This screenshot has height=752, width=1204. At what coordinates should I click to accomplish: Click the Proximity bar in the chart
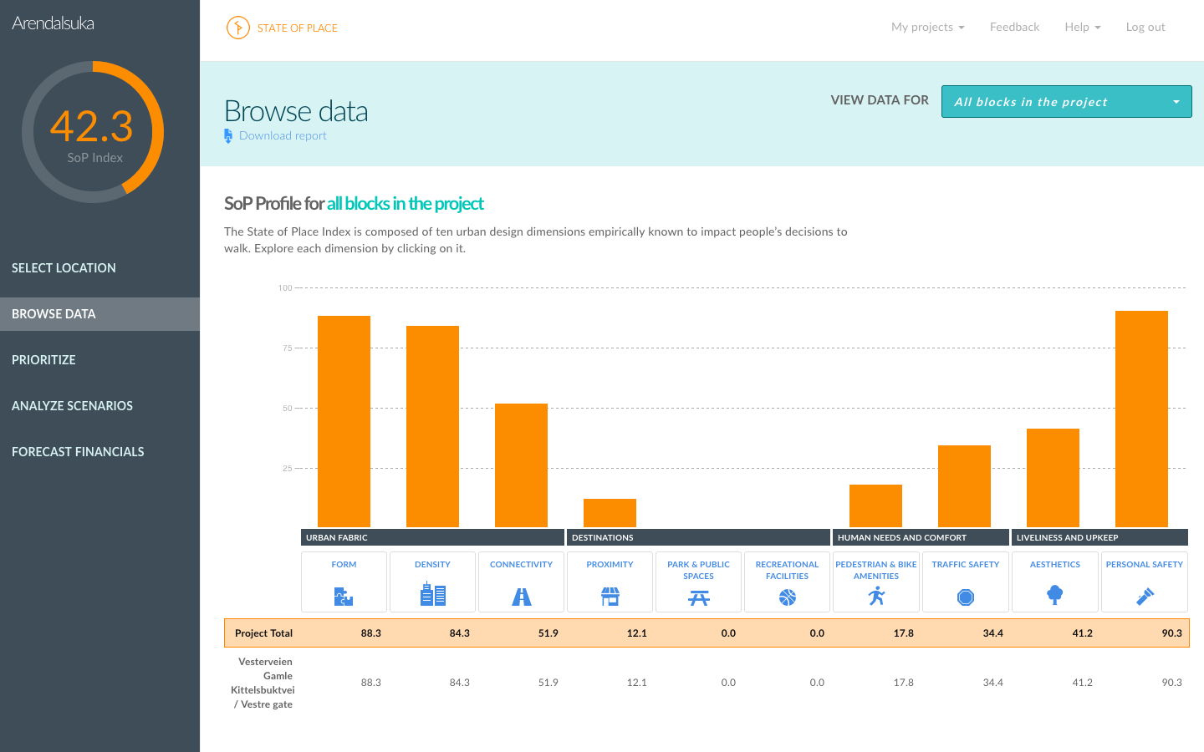(610, 513)
